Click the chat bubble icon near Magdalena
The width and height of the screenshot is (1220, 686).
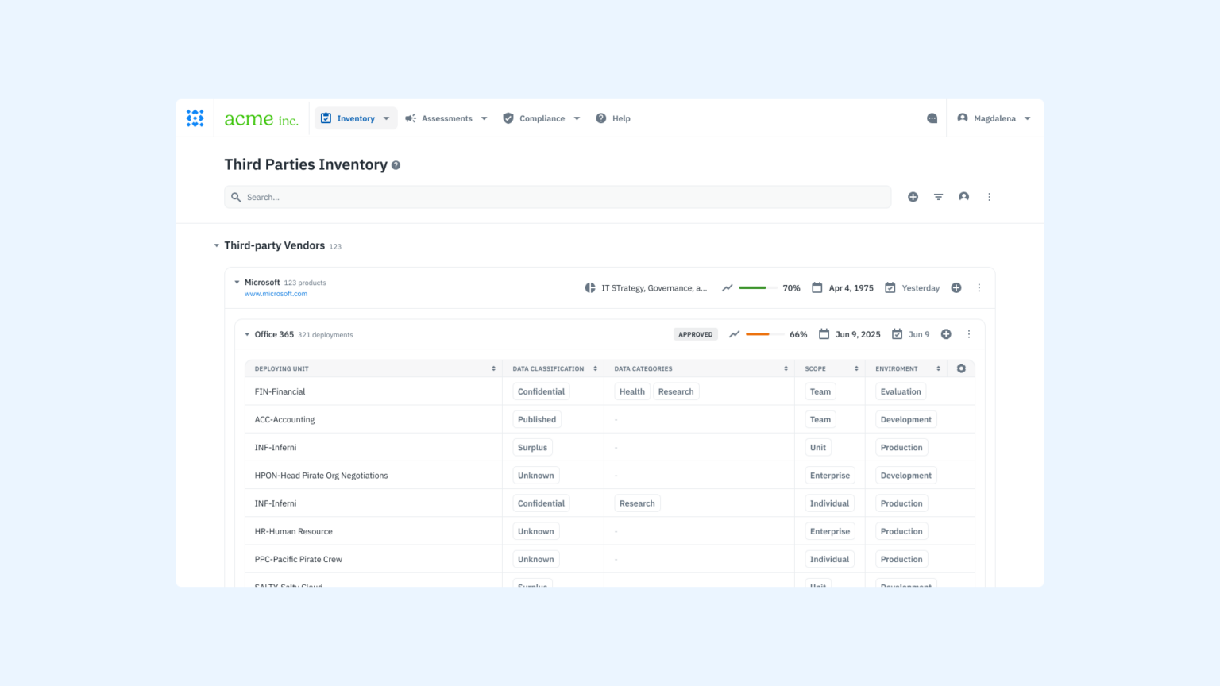pos(932,118)
